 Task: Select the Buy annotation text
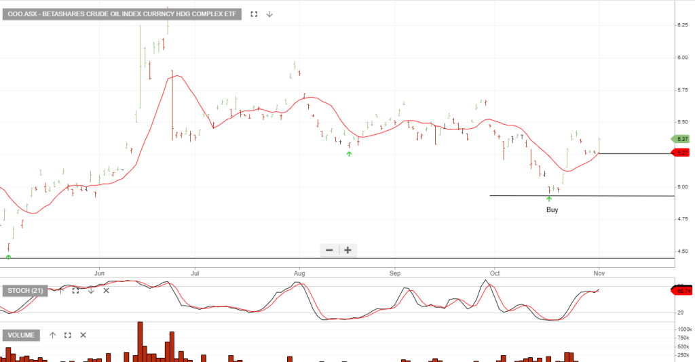pos(552,210)
